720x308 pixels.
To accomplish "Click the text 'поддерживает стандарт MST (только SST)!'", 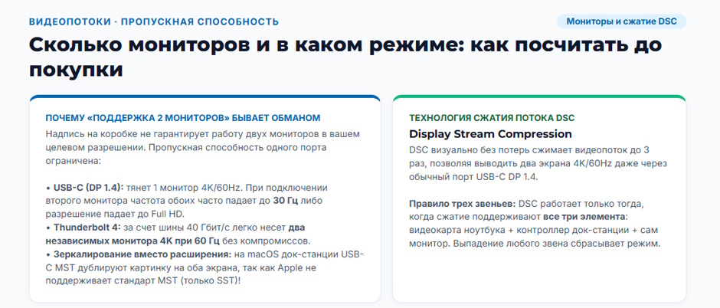I will 142,280.
